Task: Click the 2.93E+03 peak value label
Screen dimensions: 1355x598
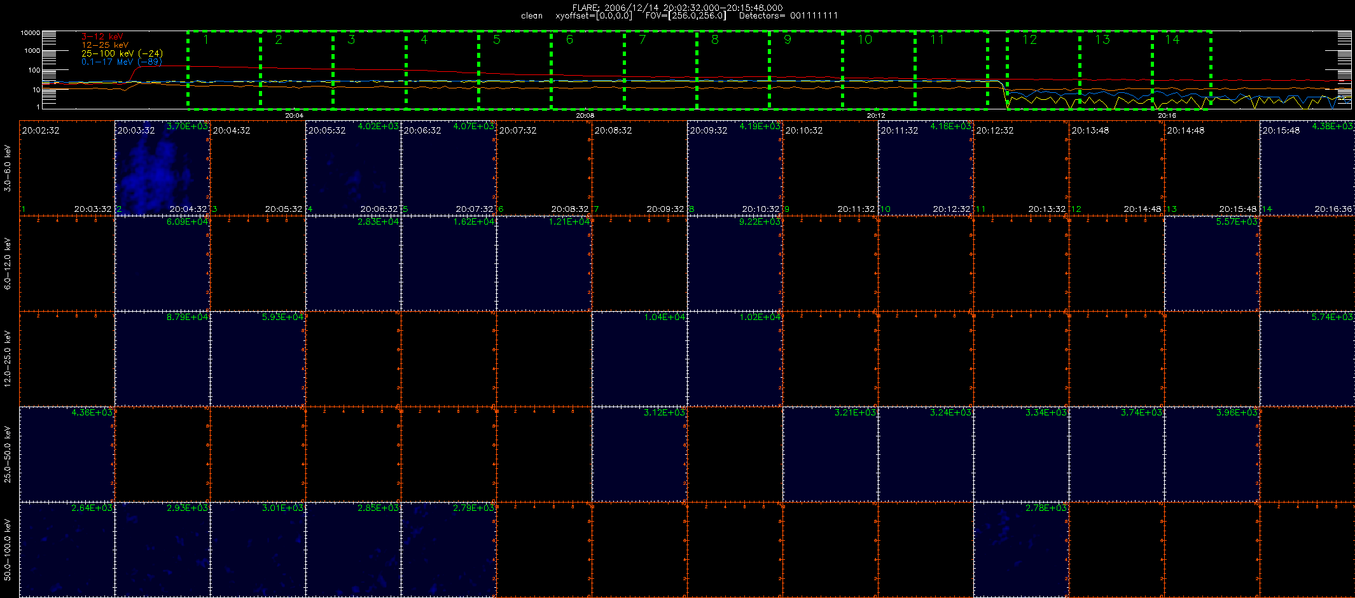Action: (187, 508)
